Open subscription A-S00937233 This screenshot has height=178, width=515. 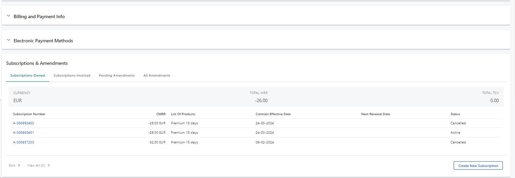(x=24, y=142)
